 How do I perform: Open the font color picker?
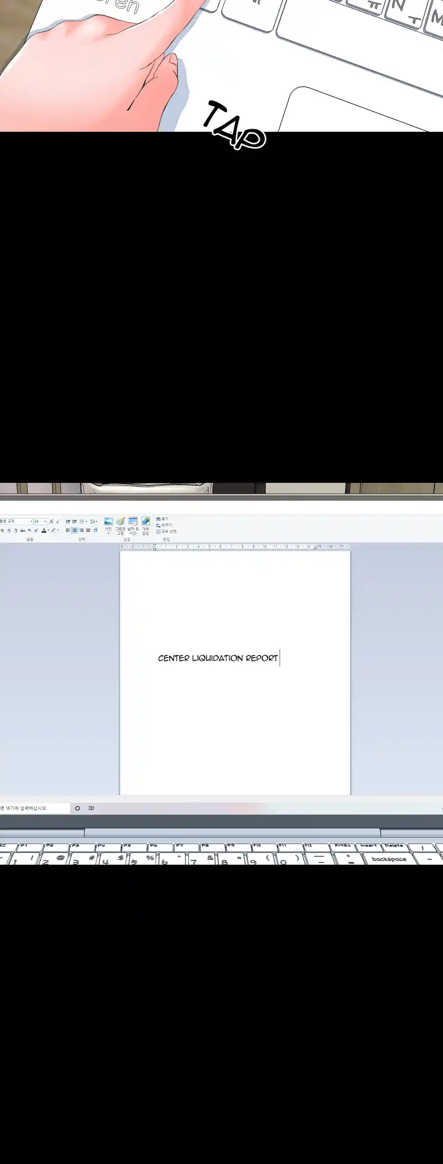[x=45, y=530]
